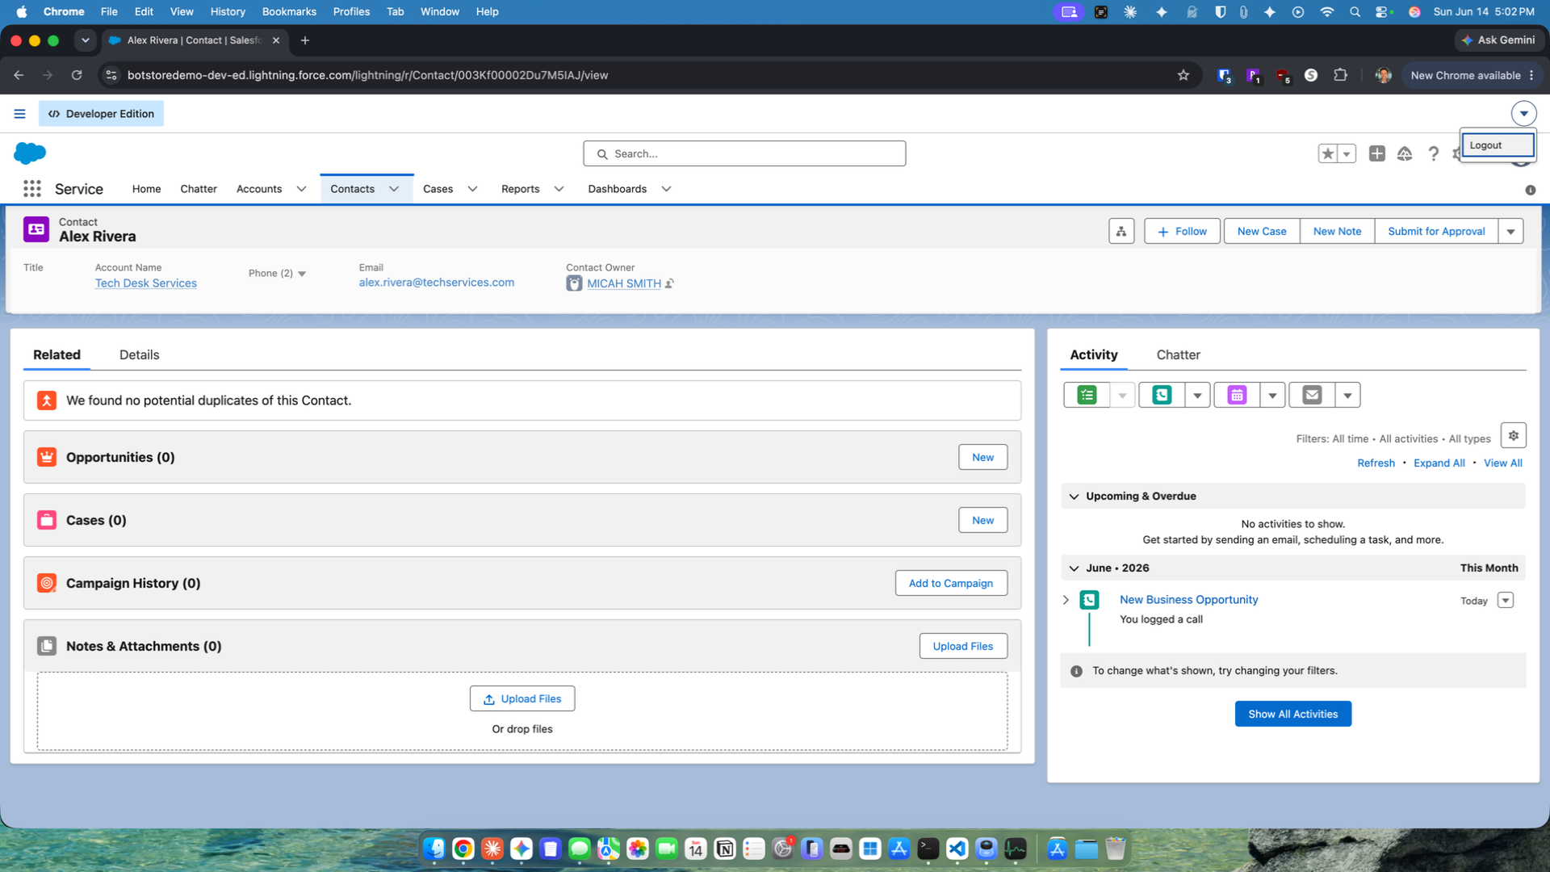Select the Related tab
This screenshot has height=872, width=1550.
coord(57,354)
